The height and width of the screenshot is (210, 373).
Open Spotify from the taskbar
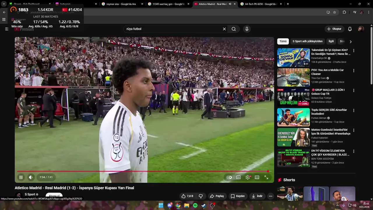coord(195,205)
